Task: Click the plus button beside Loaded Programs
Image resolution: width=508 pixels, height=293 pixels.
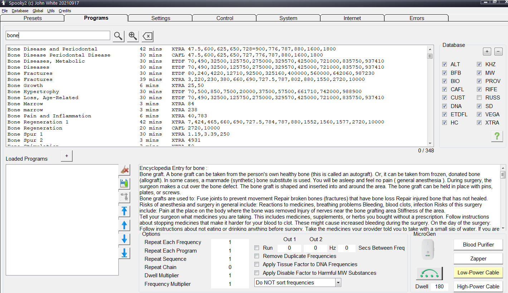Action: (67, 156)
